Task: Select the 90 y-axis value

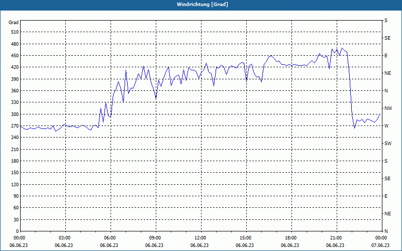Action: click(16, 196)
